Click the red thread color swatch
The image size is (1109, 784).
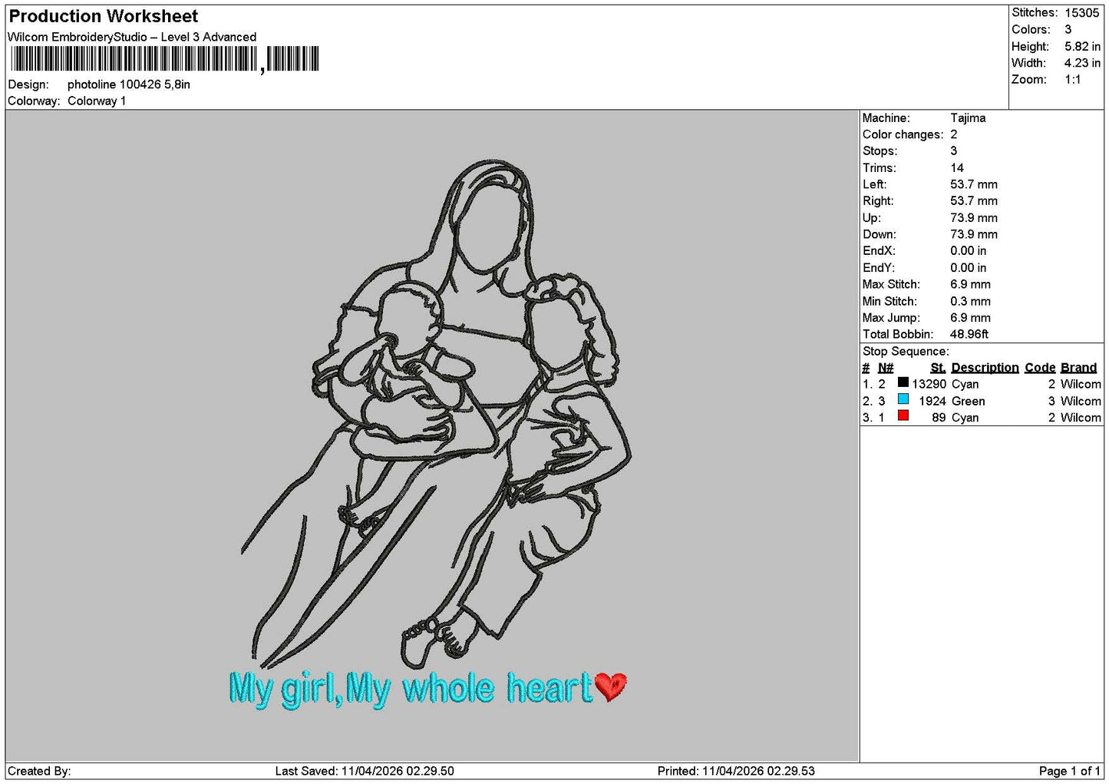[903, 416]
